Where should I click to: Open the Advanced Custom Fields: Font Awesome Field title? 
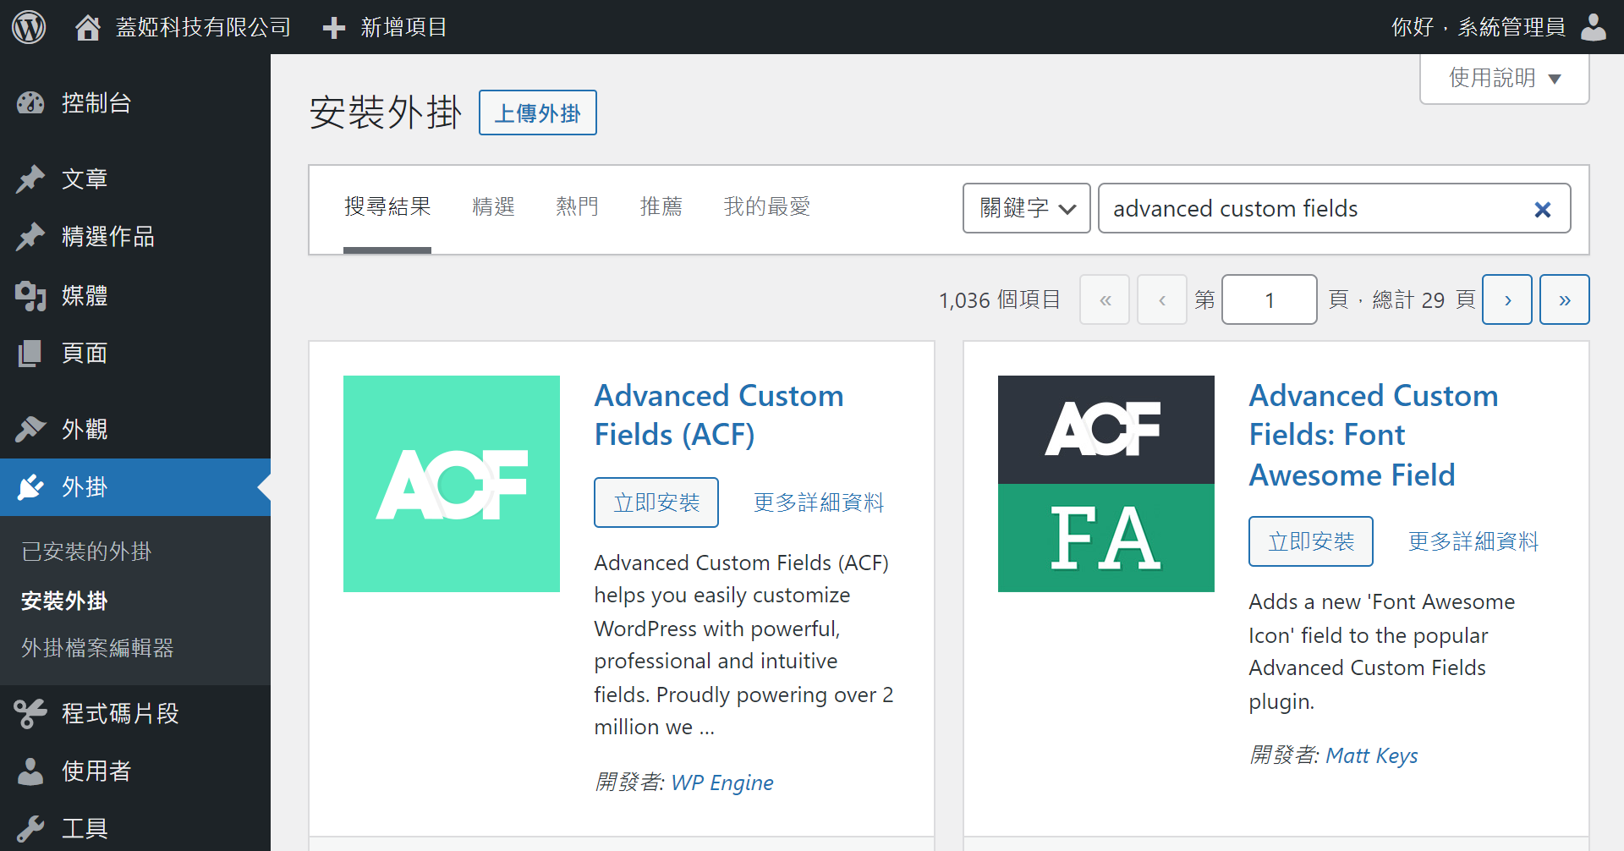point(1374,435)
